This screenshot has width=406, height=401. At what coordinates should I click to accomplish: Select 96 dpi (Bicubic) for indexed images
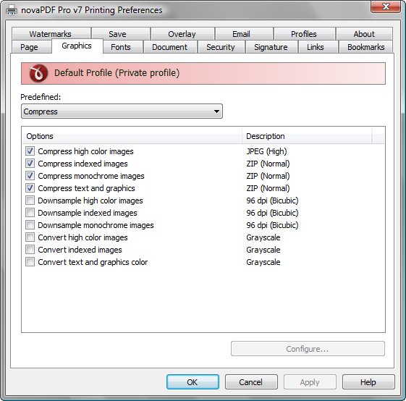point(272,213)
